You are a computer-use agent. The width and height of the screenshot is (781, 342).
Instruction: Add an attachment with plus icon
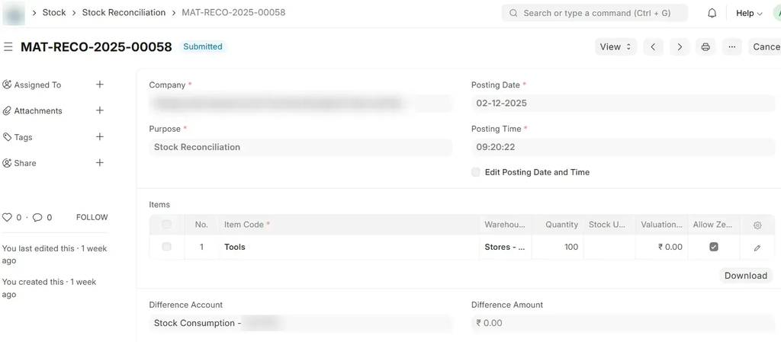(x=99, y=110)
